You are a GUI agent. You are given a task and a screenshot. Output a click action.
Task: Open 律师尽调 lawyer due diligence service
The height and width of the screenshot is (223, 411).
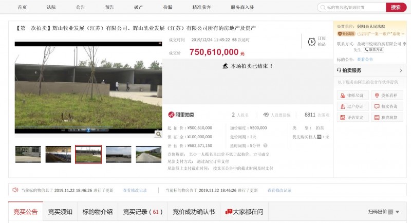point(352,96)
